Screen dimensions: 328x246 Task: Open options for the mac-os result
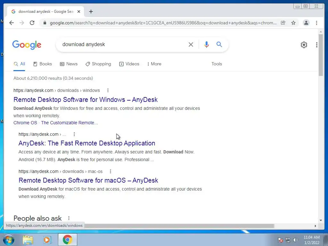[x=111, y=172]
